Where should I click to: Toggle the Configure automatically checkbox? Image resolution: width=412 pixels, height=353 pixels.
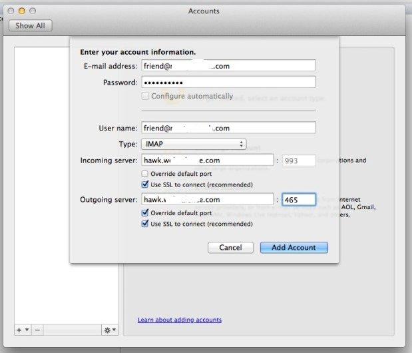[x=145, y=96]
